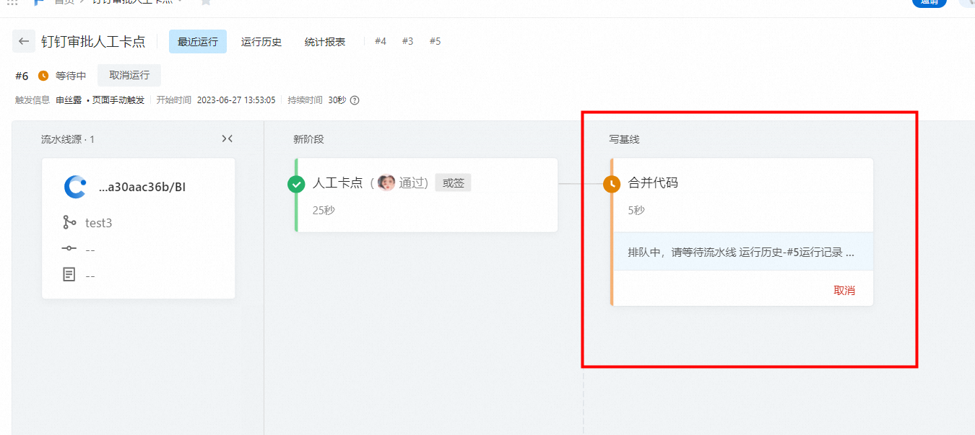Click the ...a30aac36b/BI repository name

pos(142,188)
